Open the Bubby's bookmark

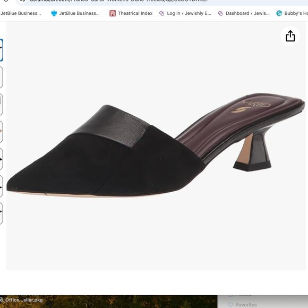(292, 13)
